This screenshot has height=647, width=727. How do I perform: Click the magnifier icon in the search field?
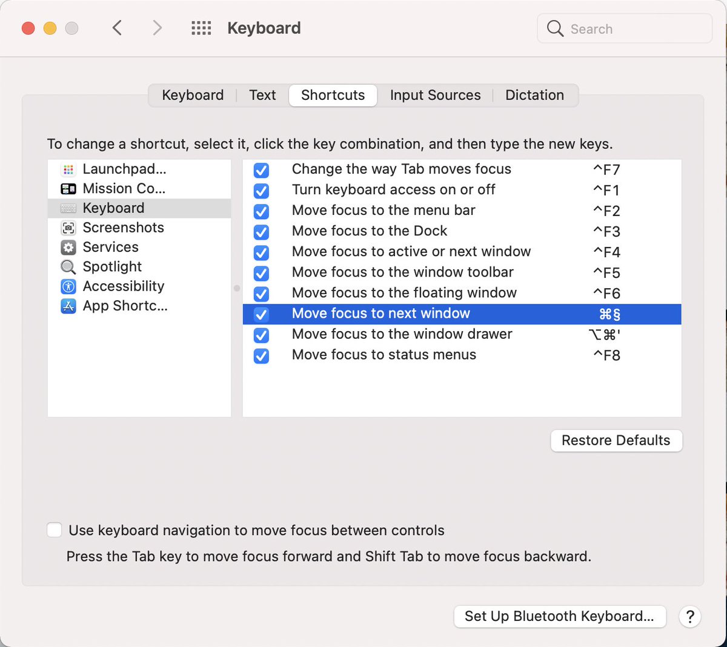tap(555, 28)
